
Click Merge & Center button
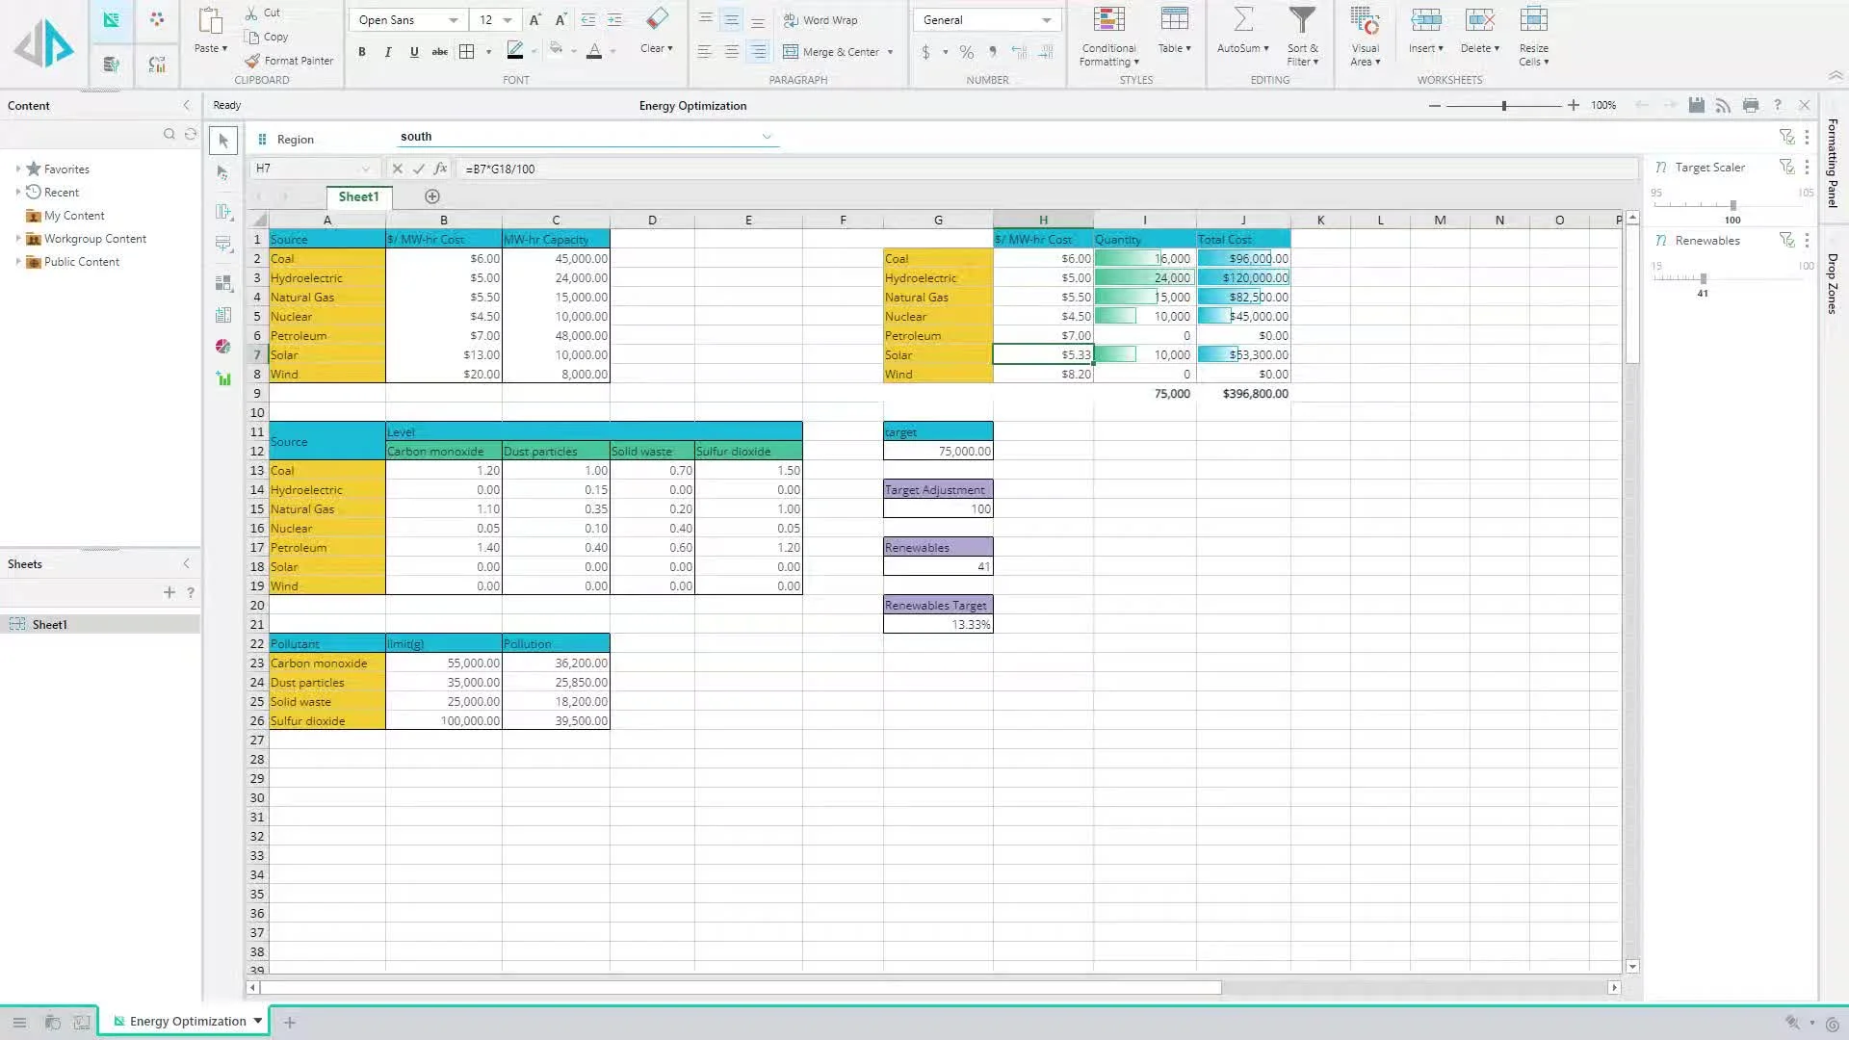(x=831, y=52)
